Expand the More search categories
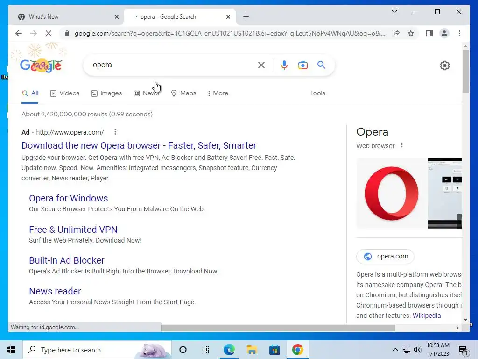 pos(218,93)
